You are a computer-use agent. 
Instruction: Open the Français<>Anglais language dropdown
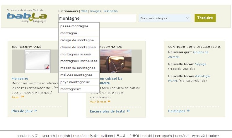click(x=165, y=18)
